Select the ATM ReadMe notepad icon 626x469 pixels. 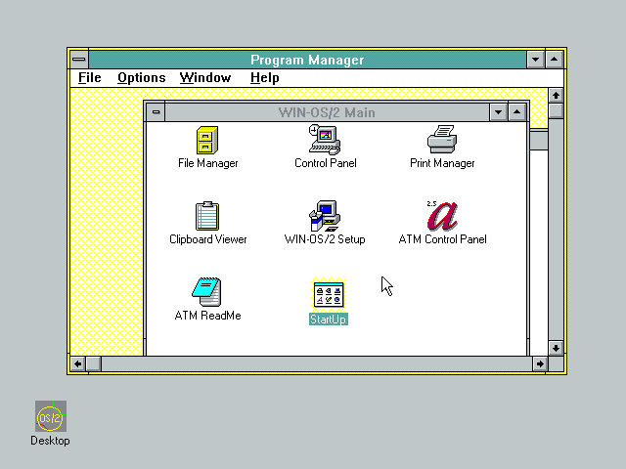206,292
